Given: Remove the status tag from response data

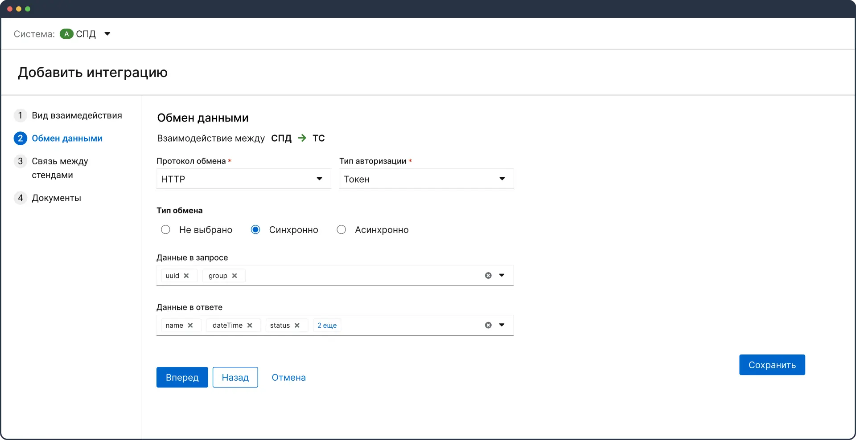Looking at the screenshot, I should tap(297, 326).
